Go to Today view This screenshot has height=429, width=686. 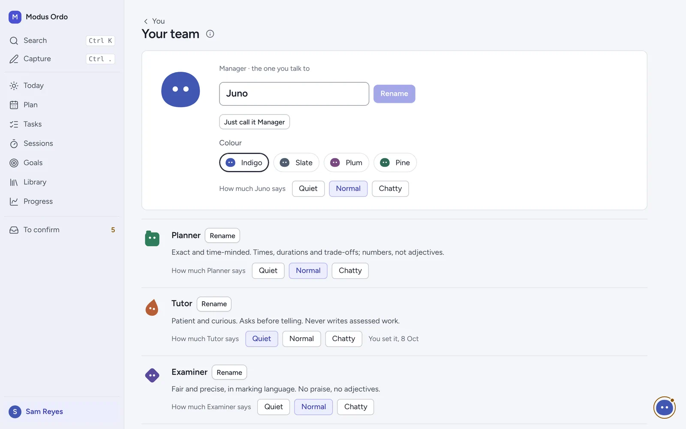point(62,85)
